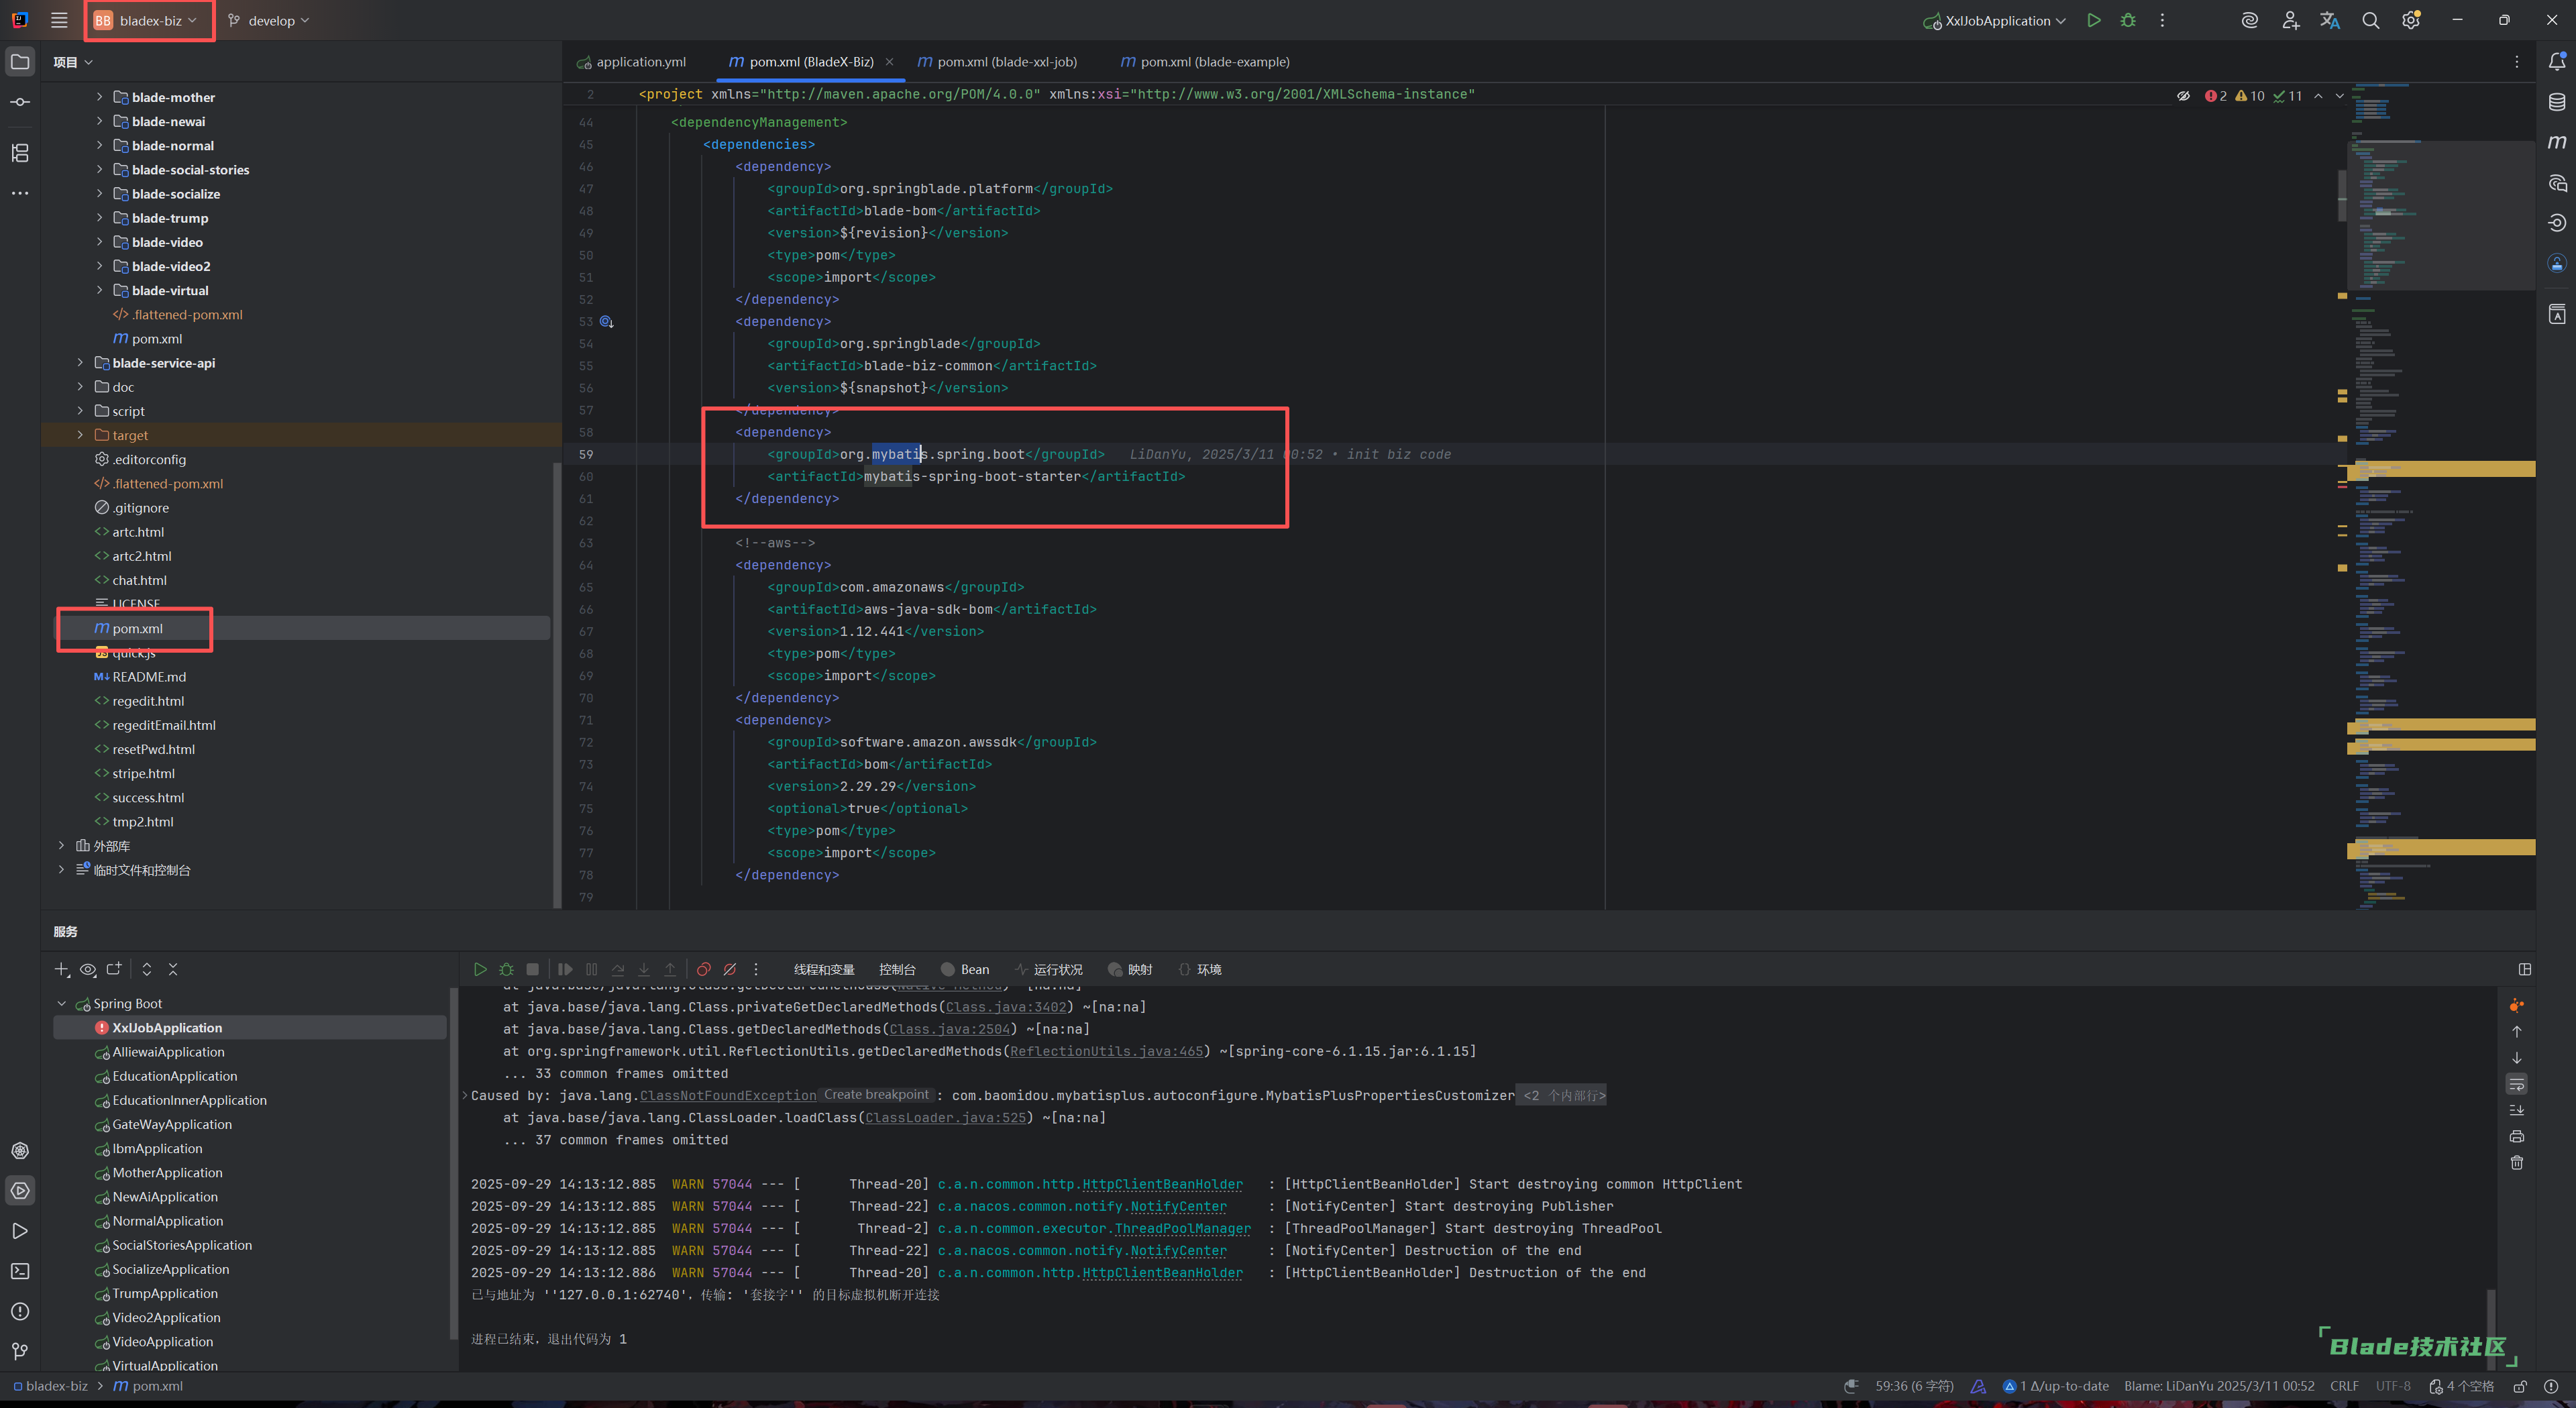Click the gutter icon on line 53
2576x1408 pixels.
(606, 322)
